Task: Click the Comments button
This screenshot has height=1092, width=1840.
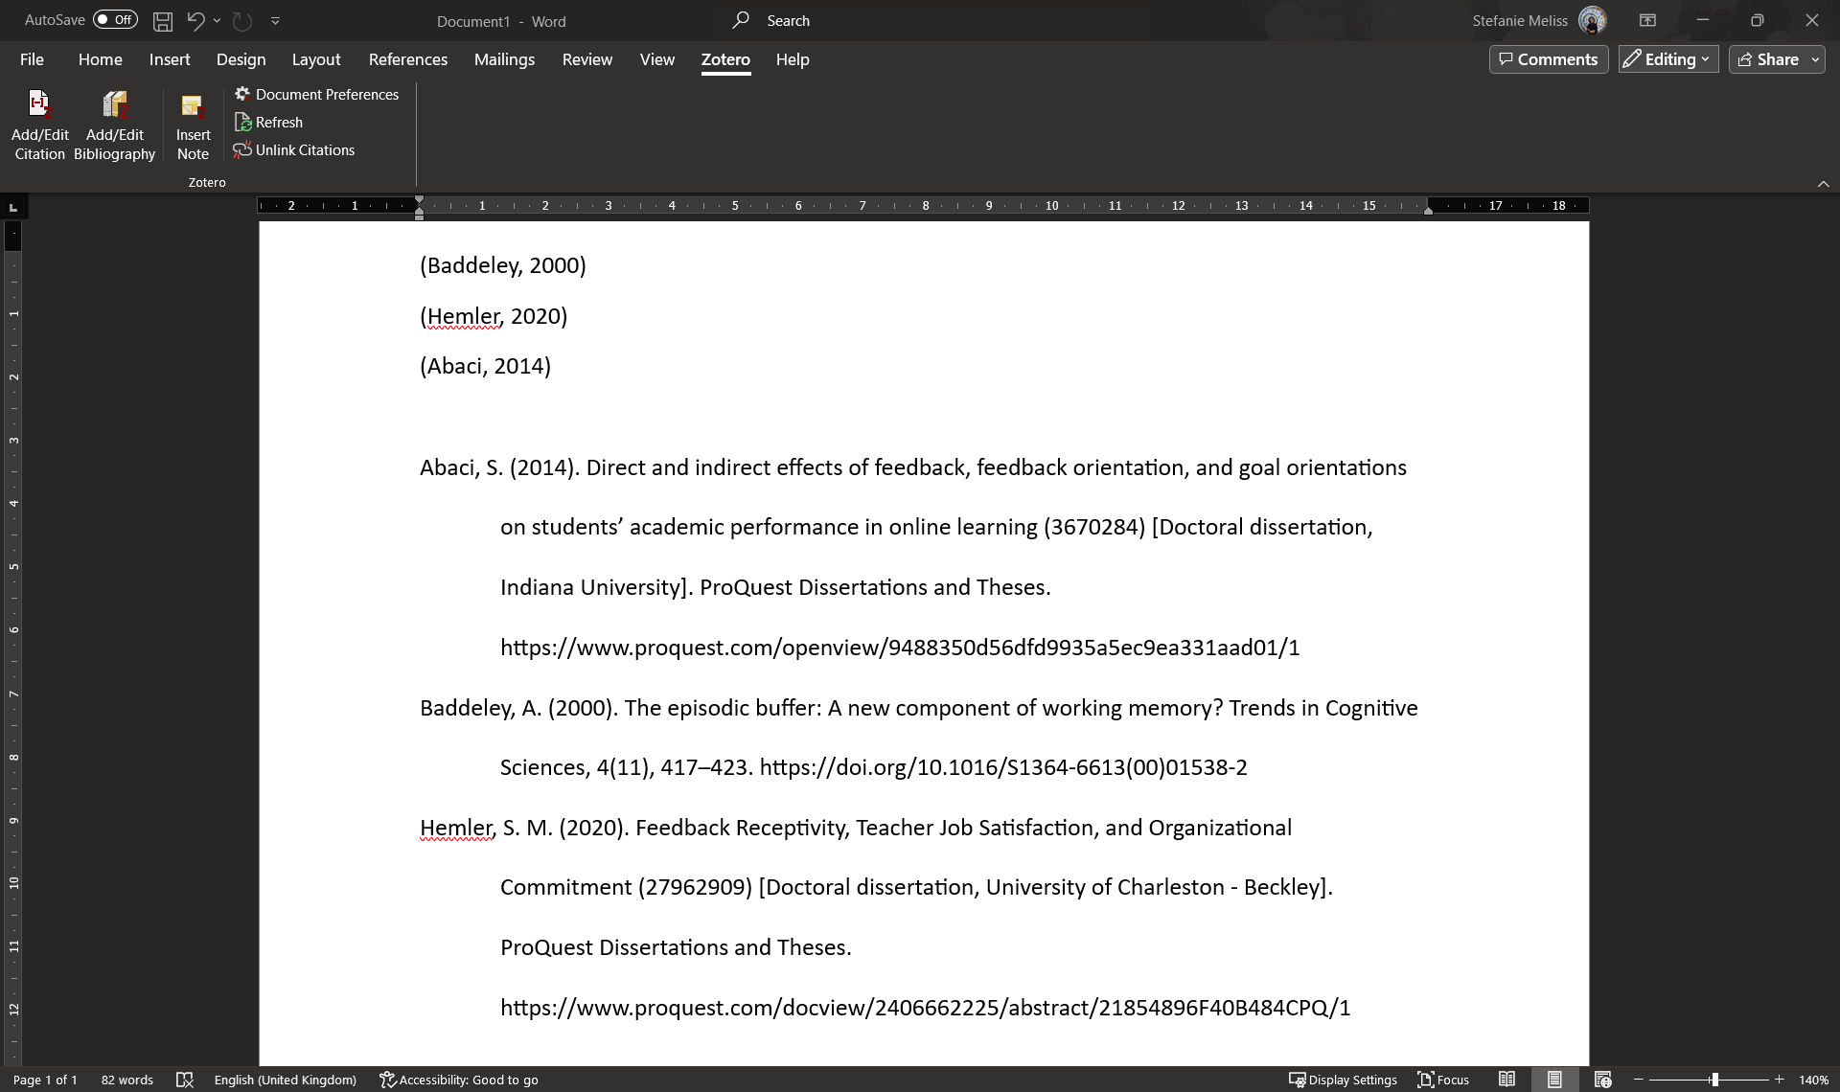Action: (x=1548, y=59)
